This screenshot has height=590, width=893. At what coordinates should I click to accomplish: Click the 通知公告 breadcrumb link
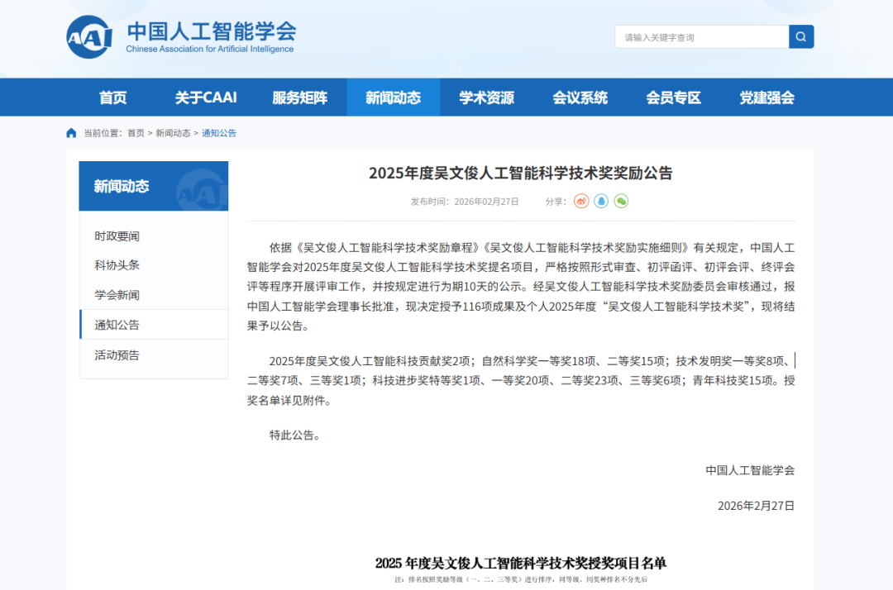[x=219, y=133]
